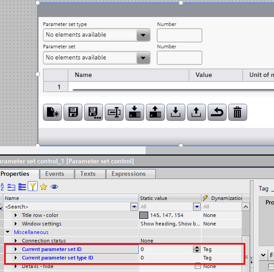Click the Show heading window settings value
This screenshot has width=274, height=272.
click(x=170, y=224)
